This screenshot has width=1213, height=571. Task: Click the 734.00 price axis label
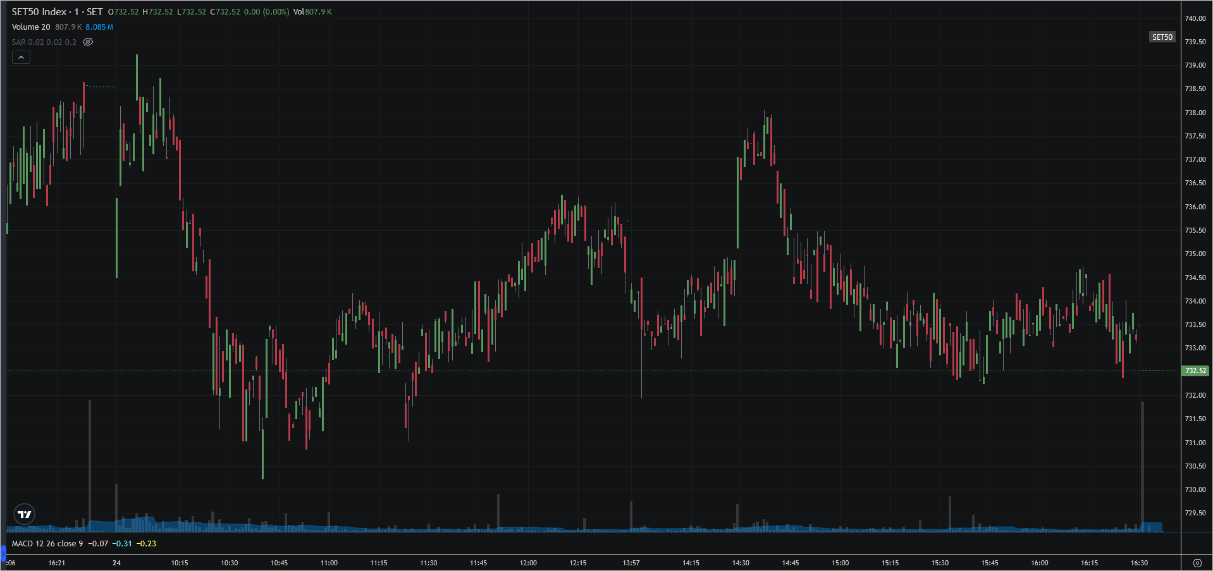click(1195, 301)
